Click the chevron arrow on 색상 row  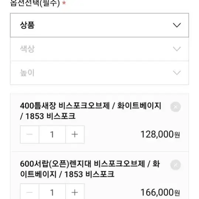177,49
